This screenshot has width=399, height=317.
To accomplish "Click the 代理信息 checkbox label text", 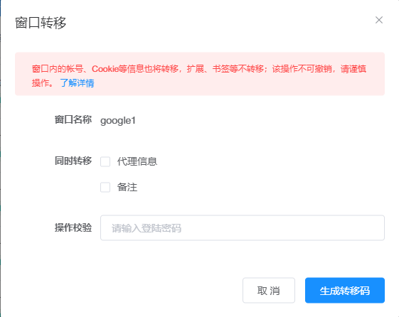I will pyautogui.click(x=137, y=161).
